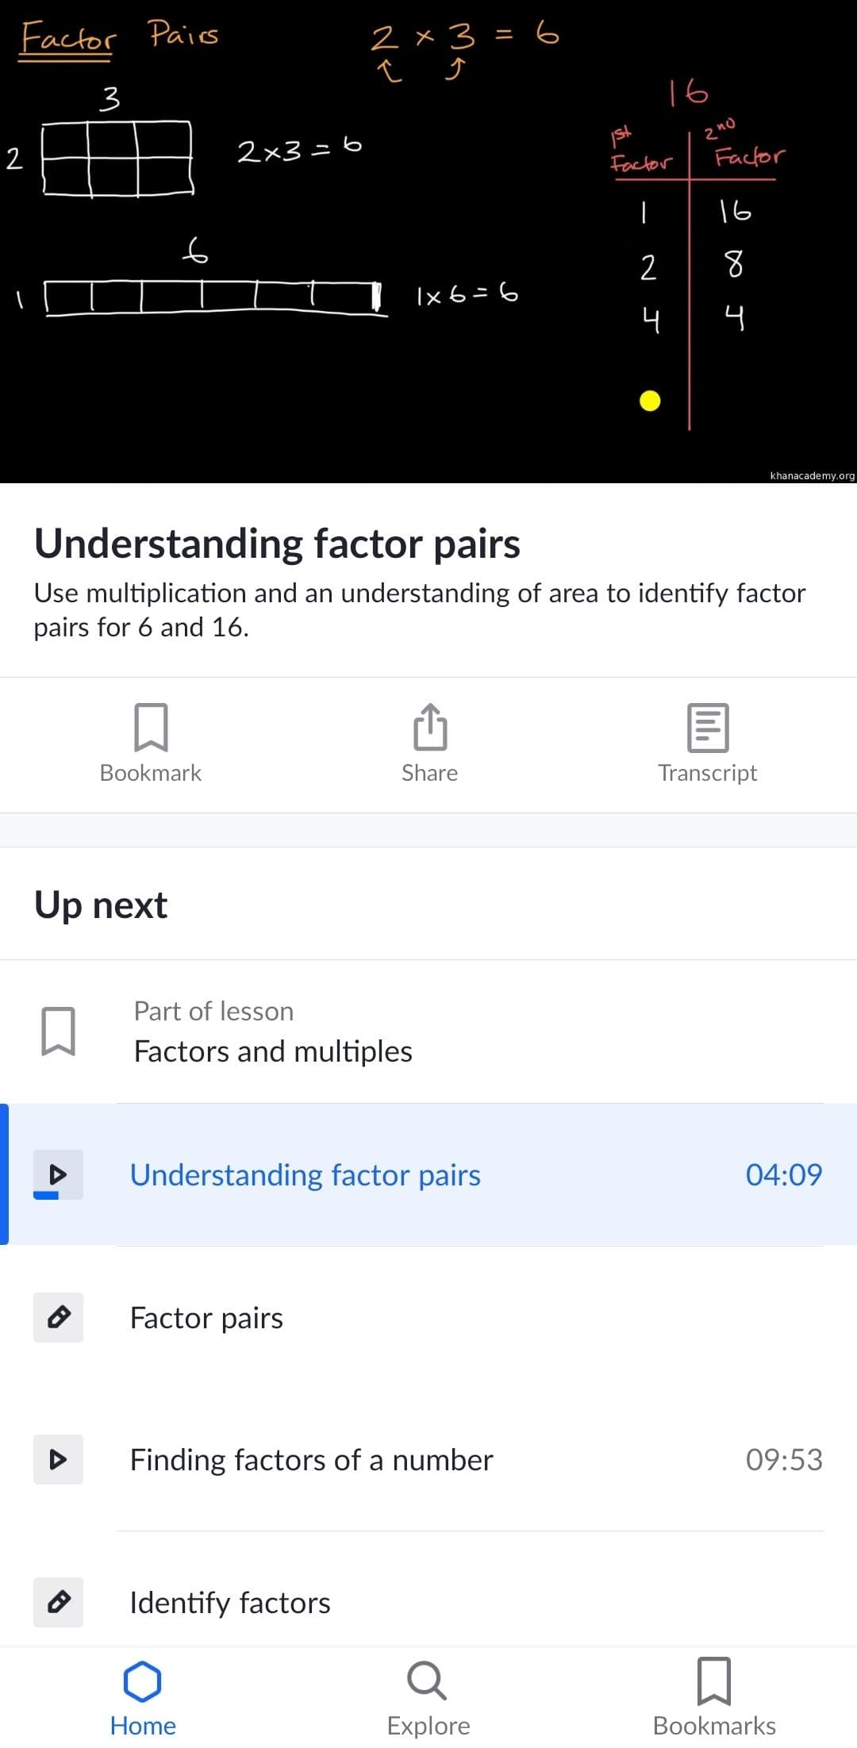Viewport: 857px width, 1748px height.
Task: Click the play icon beside Finding factors of a number
Action: (x=58, y=1460)
